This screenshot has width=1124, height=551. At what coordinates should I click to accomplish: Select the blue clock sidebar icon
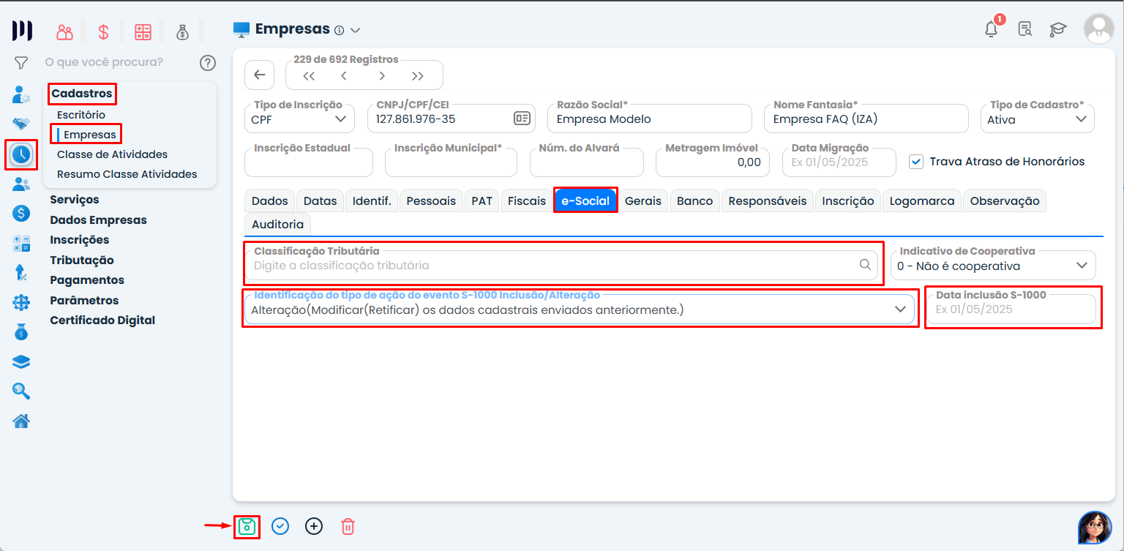(x=21, y=154)
